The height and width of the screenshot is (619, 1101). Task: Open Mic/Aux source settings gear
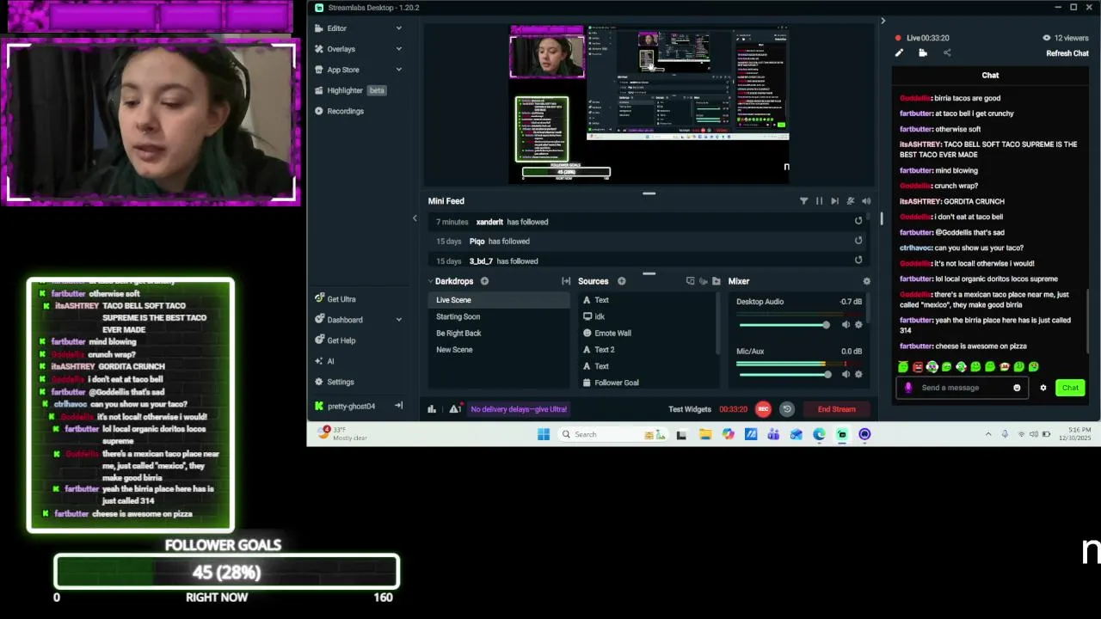(x=858, y=375)
